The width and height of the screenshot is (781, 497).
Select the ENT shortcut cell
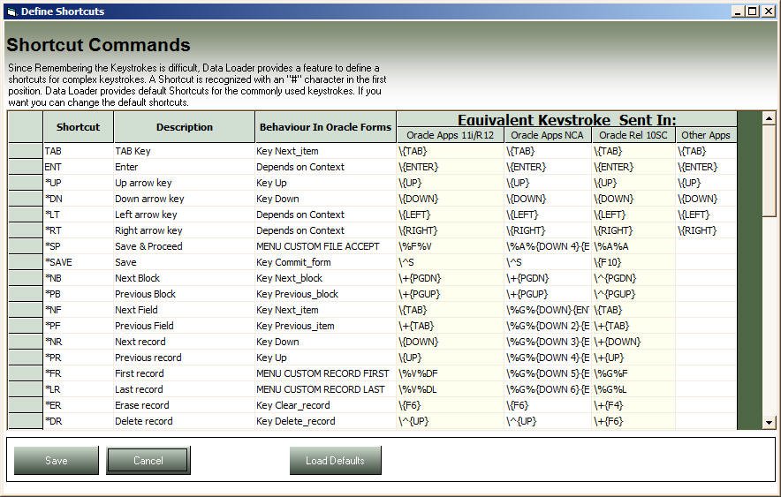coord(79,167)
